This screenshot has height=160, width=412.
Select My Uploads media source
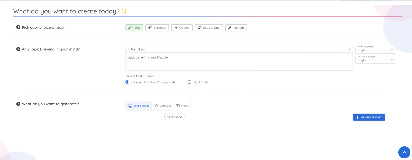198,82
